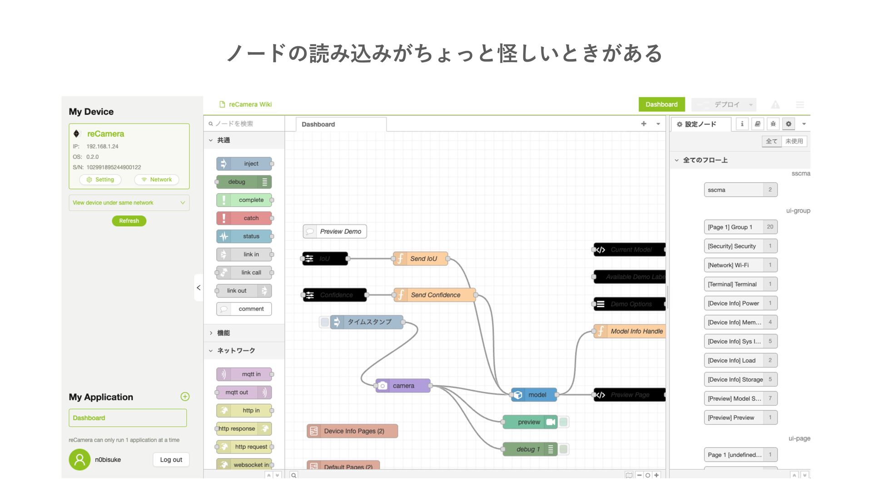Screen dimensions: 872x490
Task: Collapse the 全てのフロー上 section
Action: tap(740, 160)
